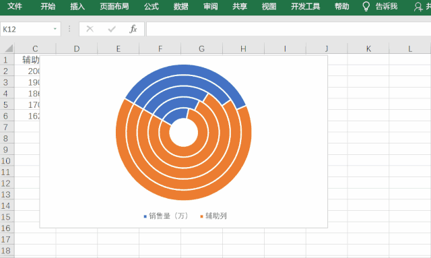The height and width of the screenshot is (258, 431).
Task: Click into the formula bar input
Action: pyautogui.click(x=289, y=29)
